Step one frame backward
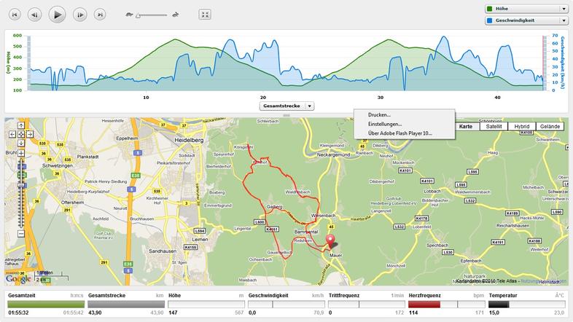This screenshot has height=322, width=573. (x=35, y=15)
